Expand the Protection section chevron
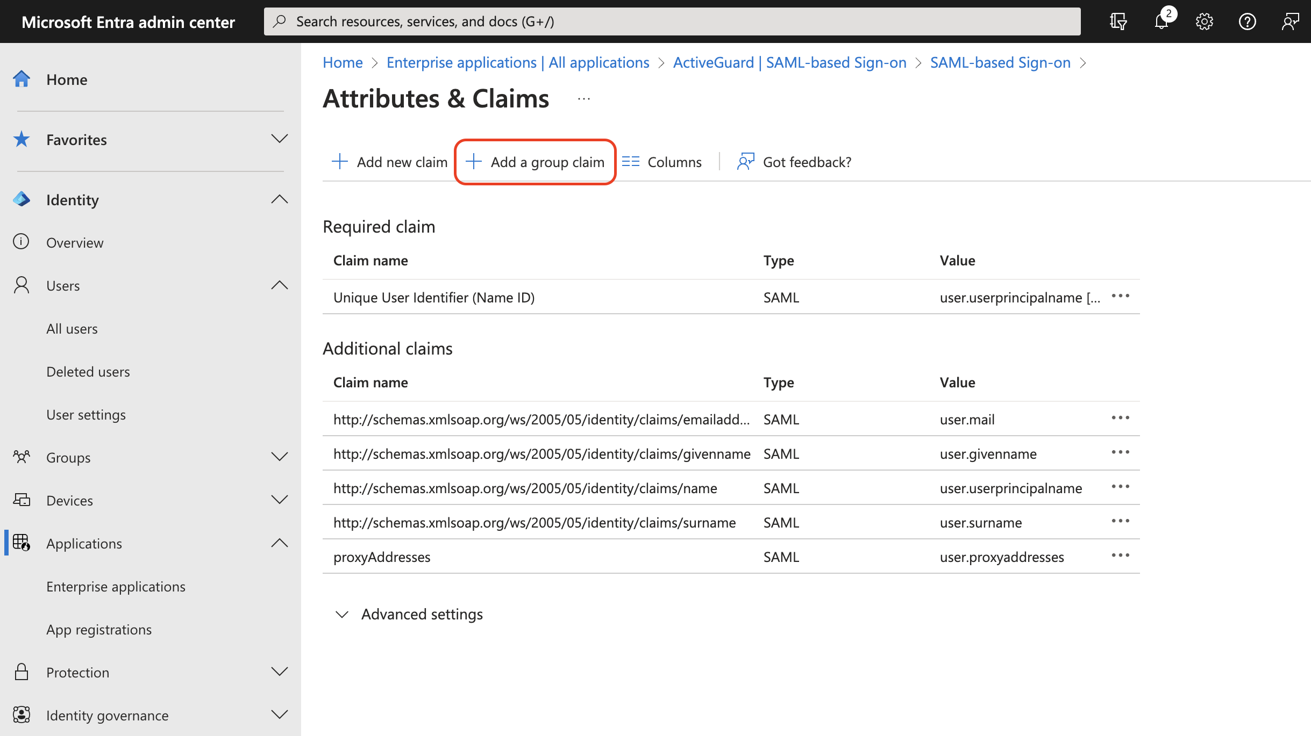 tap(280, 672)
